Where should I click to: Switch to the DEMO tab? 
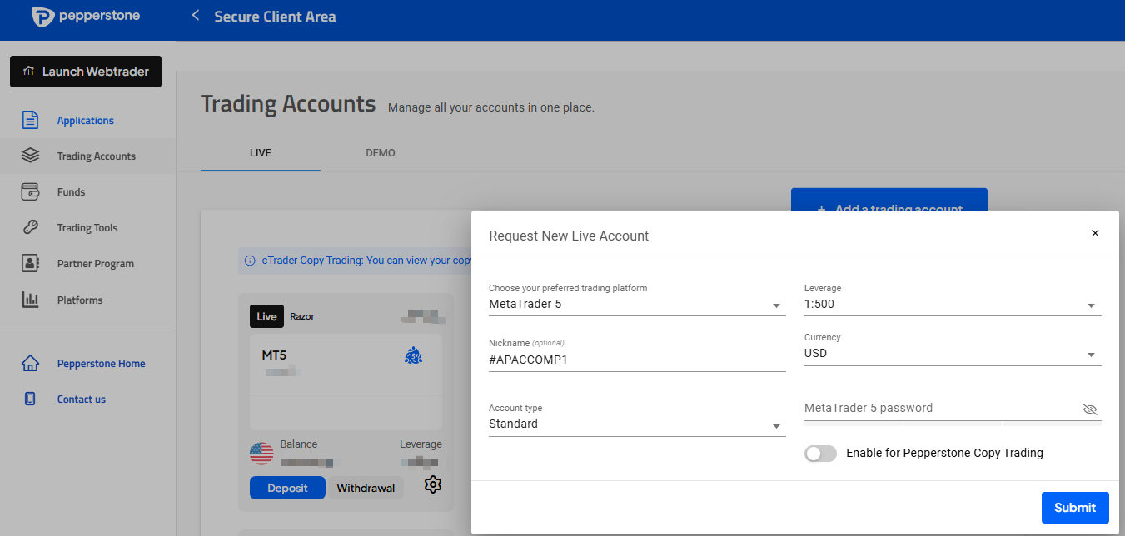(x=381, y=153)
